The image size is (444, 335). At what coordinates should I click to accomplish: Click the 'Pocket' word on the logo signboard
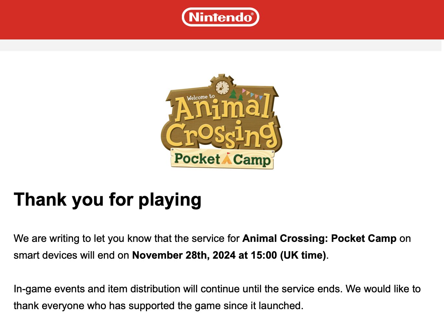[197, 159]
